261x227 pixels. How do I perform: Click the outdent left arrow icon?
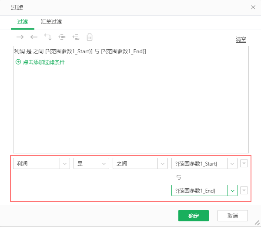[34, 37]
